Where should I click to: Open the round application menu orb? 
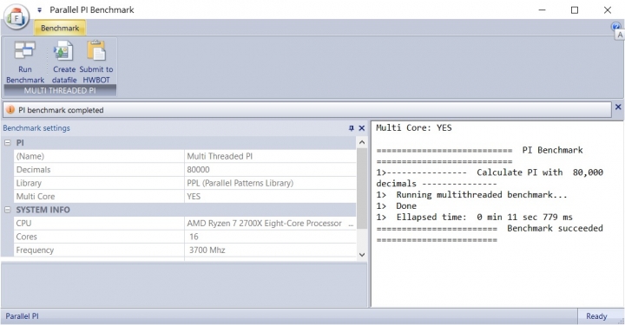16,17
